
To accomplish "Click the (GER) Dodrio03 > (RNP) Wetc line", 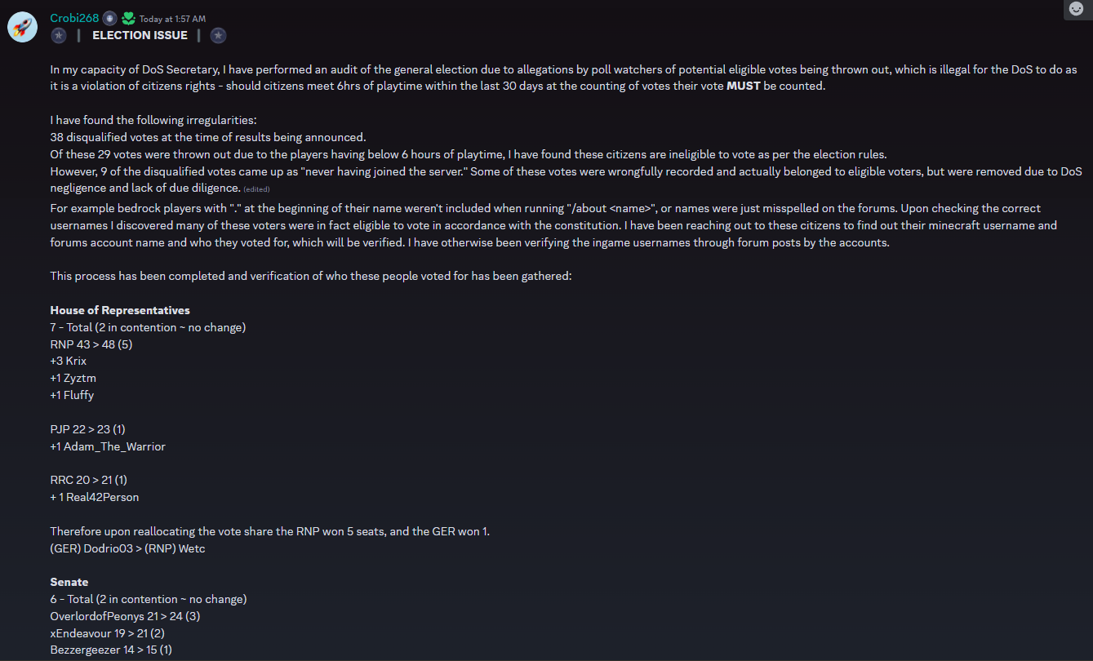I will (127, 548).
